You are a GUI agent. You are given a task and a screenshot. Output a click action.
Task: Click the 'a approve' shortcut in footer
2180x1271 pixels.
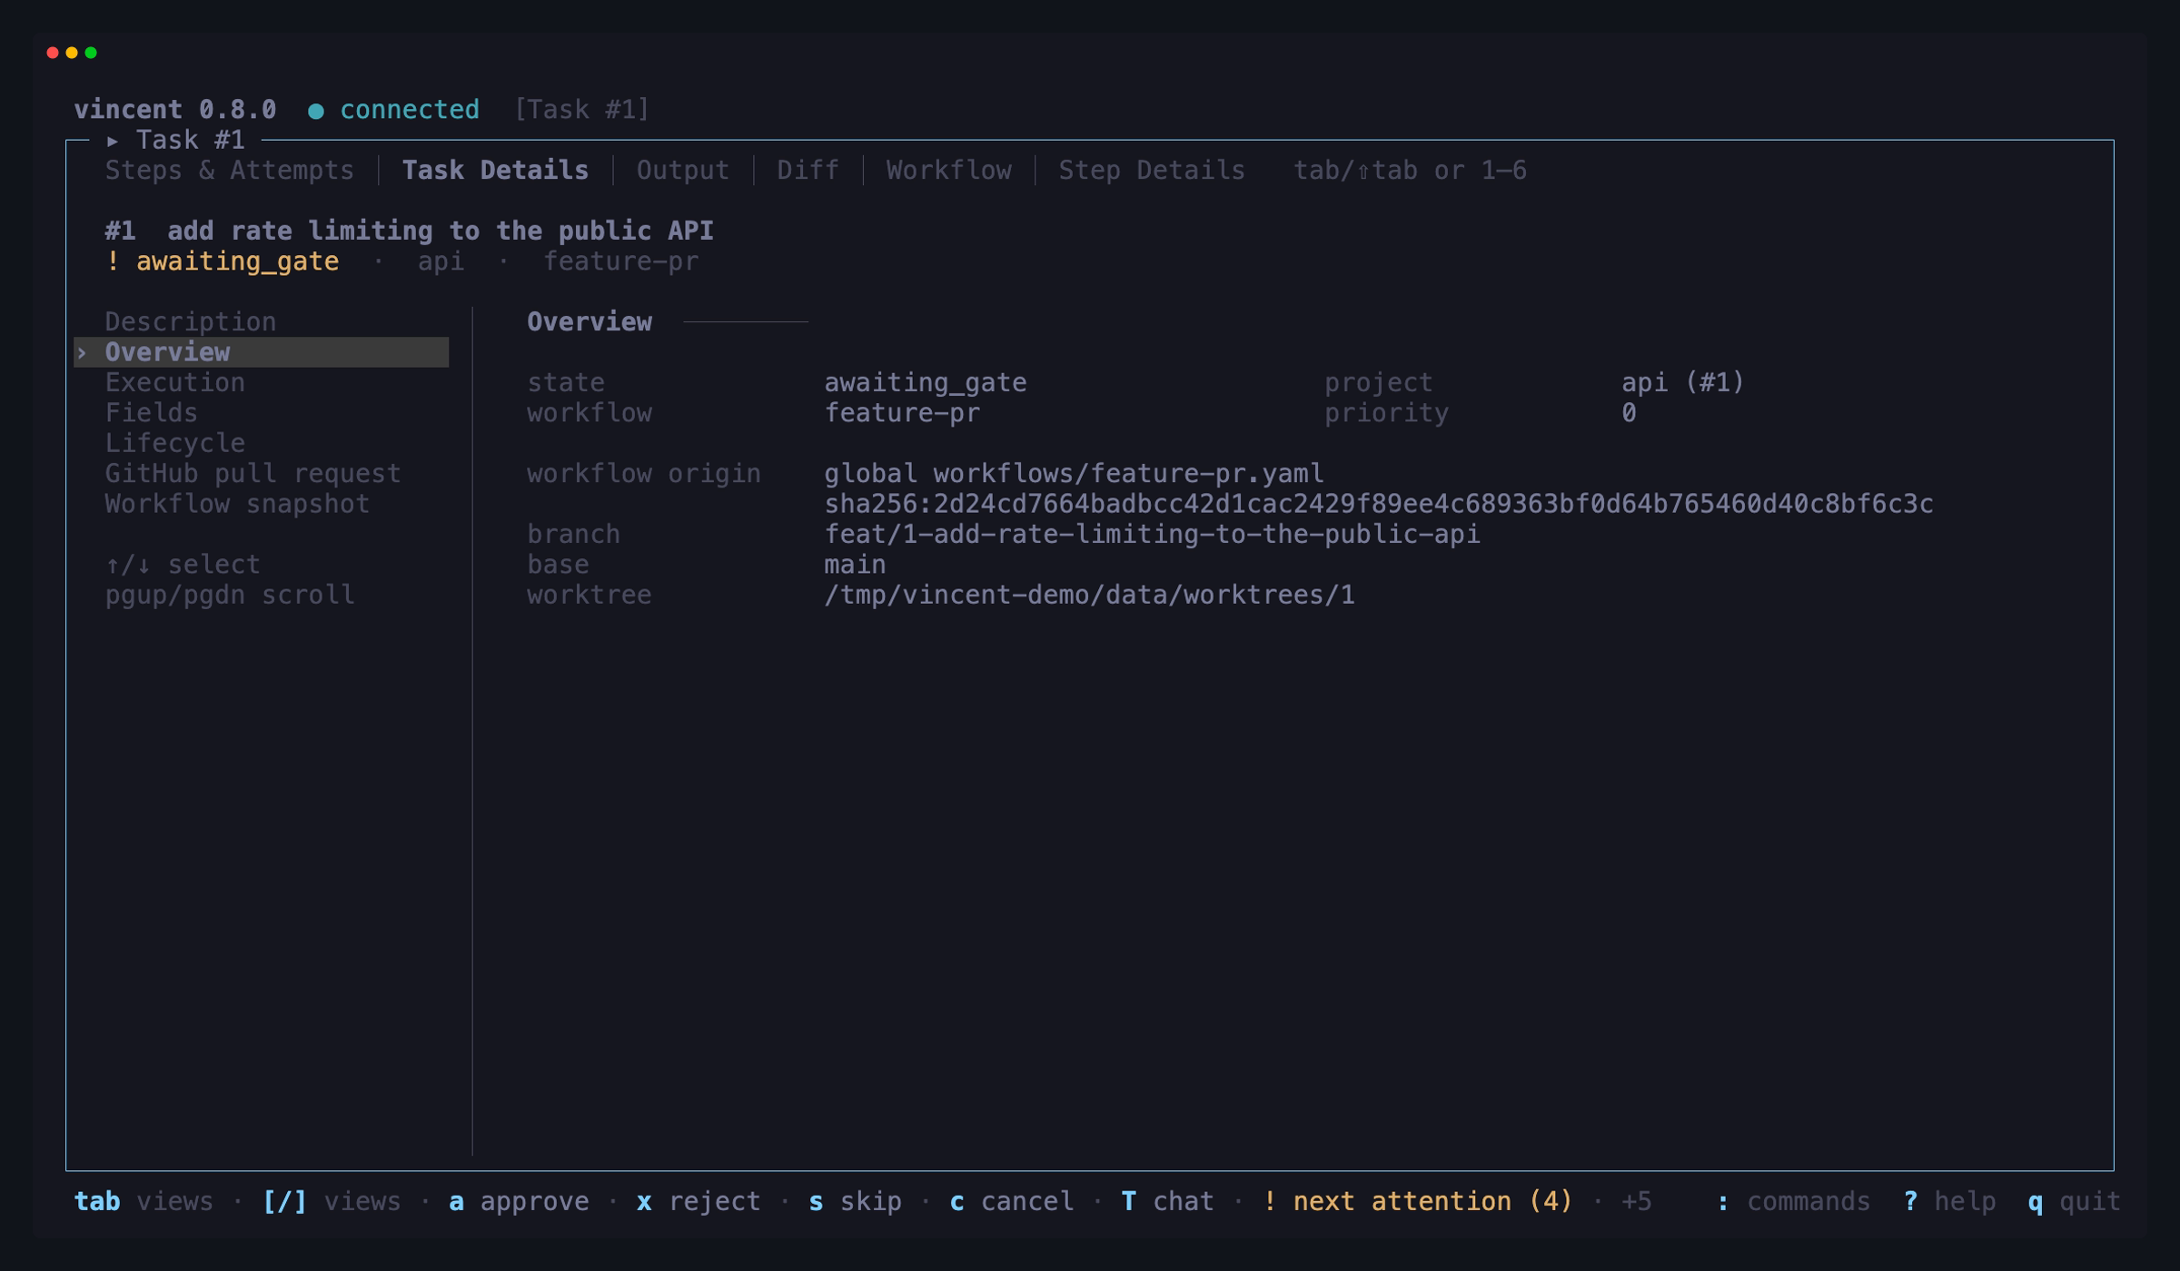coord(519,1201)
